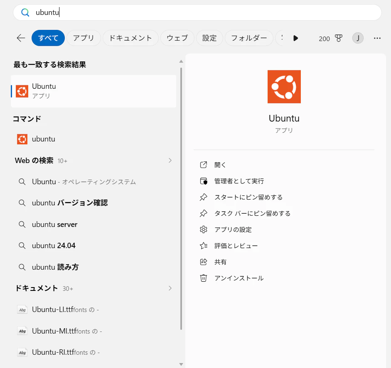Switch to the 設定 filter tab
The height and width of the screenshot is (368, 391).
click(x=209, y=38)
